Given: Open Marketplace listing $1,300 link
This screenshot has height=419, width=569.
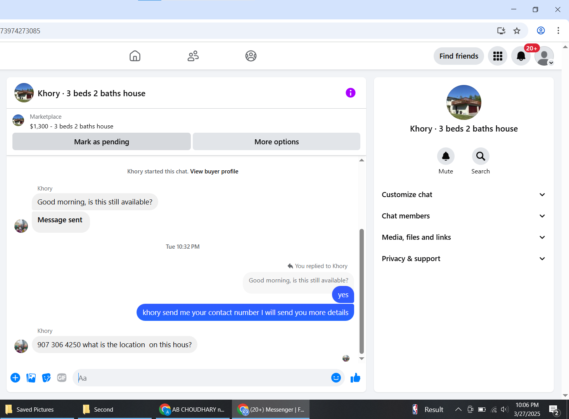Looking at the screenshot, I should [71, 126].
